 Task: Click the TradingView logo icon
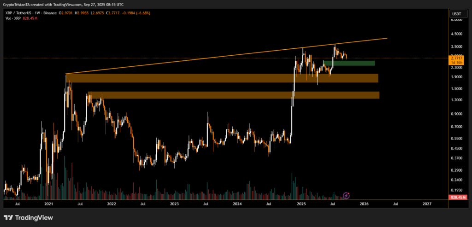(x=8, y=218)
